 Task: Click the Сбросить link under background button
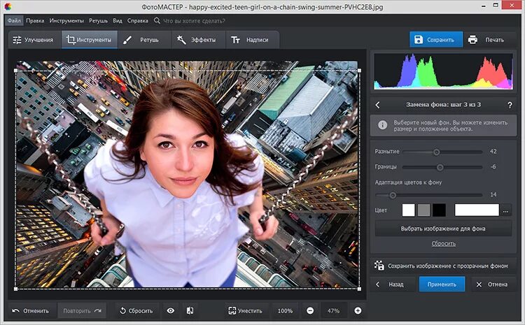pos(443,243)
